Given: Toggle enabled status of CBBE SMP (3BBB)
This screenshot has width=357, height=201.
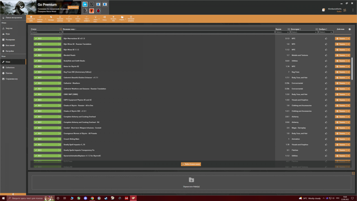Looking at the screenshot, I should [x=46, y=94].
